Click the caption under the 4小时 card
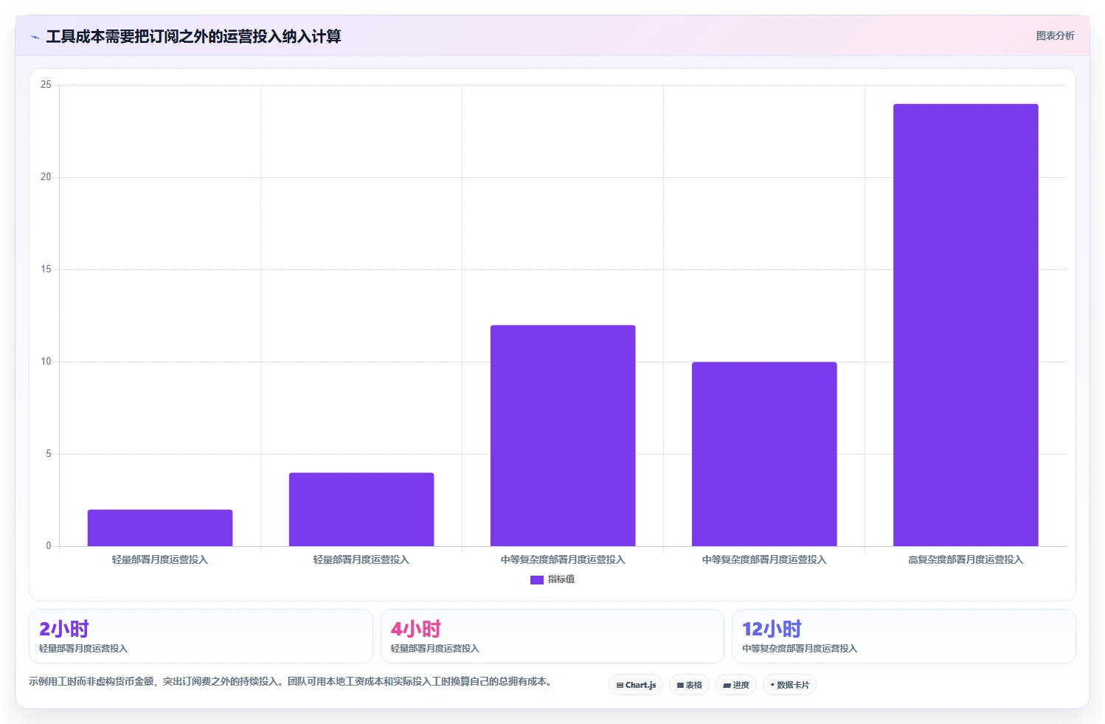The image size is (1105, 724). click(435, 649)
